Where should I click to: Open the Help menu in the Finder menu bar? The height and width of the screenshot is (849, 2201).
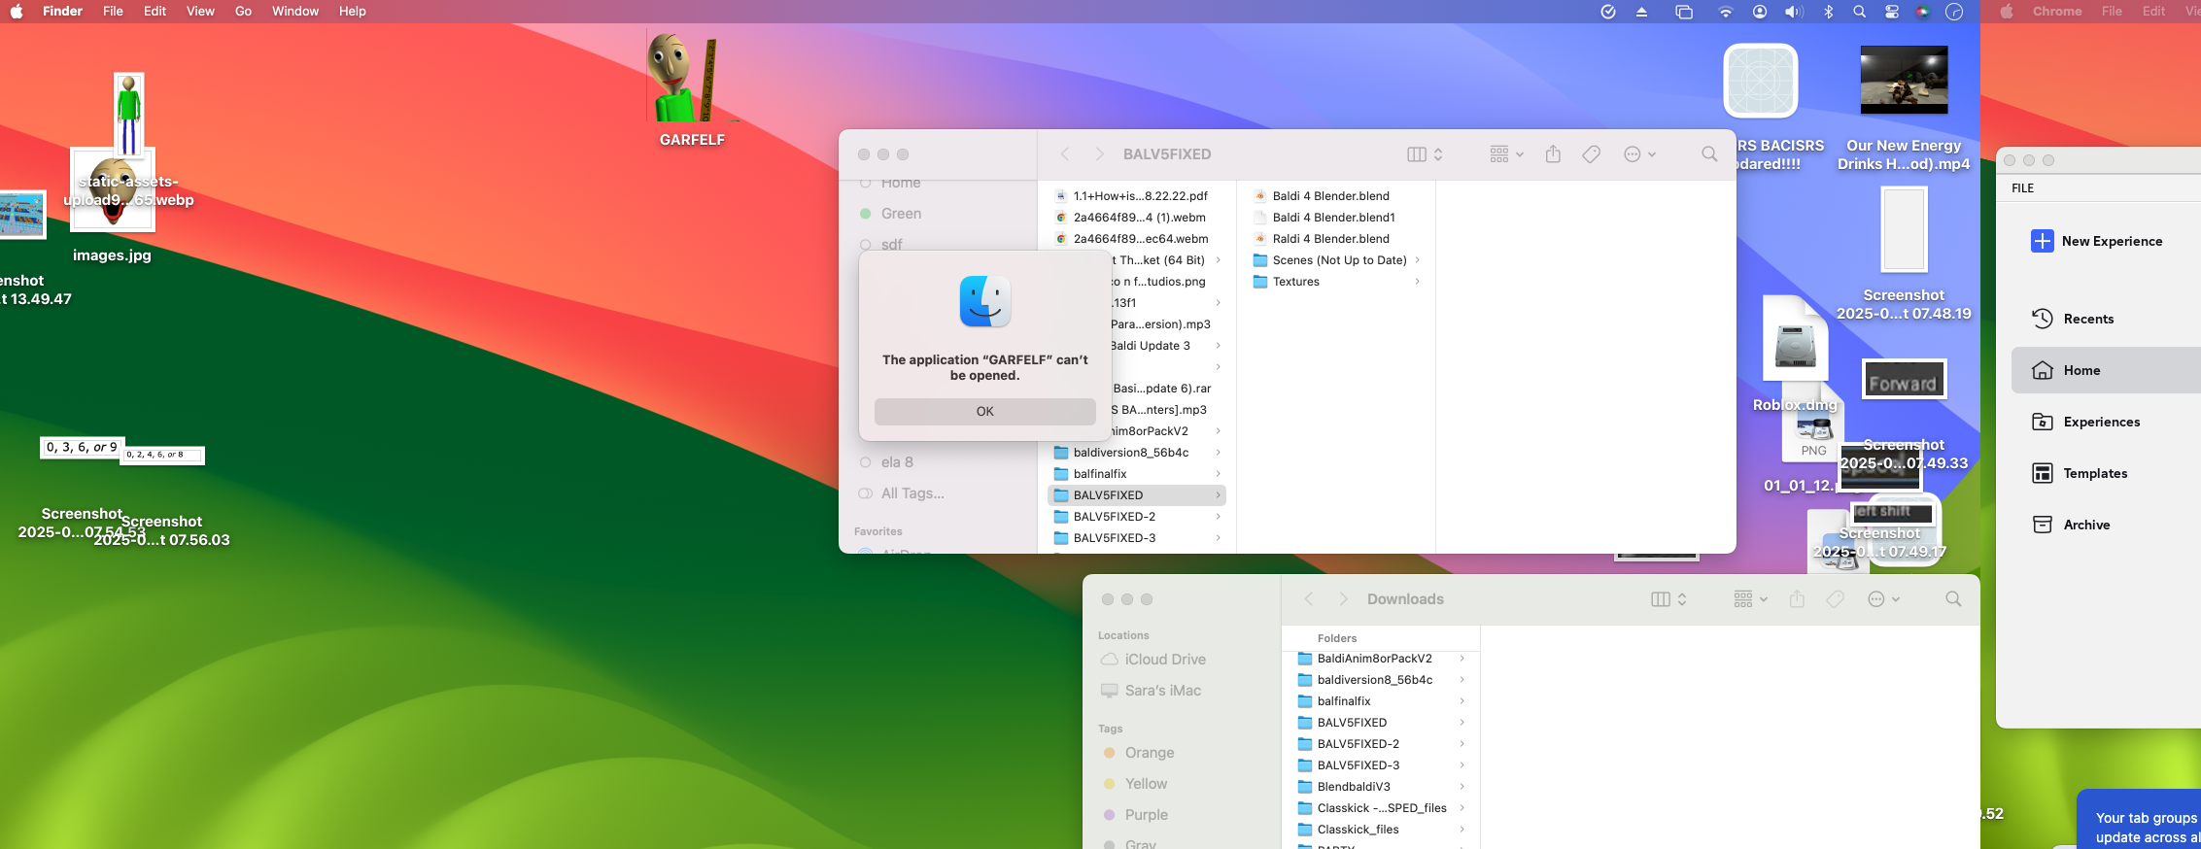352,12
